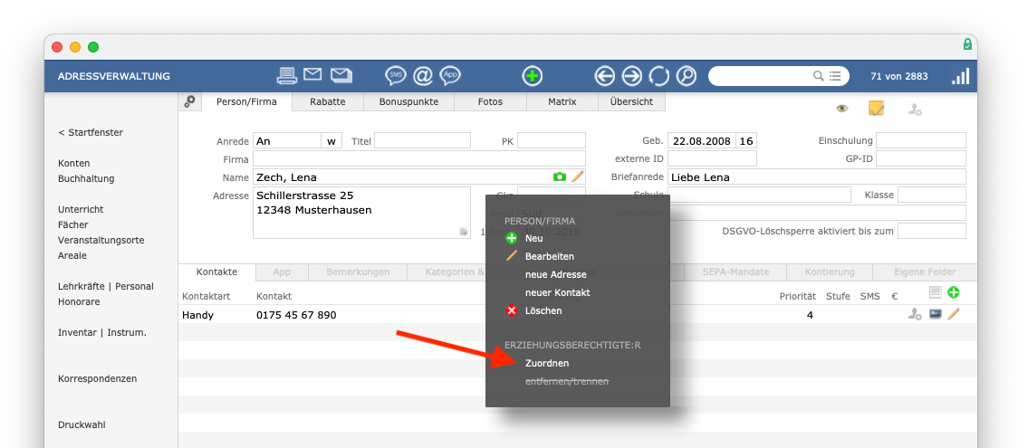Click the green lock icon at top right
Image resolution: width=1028 pixels, height=448 pixels.
pos(967,44)
